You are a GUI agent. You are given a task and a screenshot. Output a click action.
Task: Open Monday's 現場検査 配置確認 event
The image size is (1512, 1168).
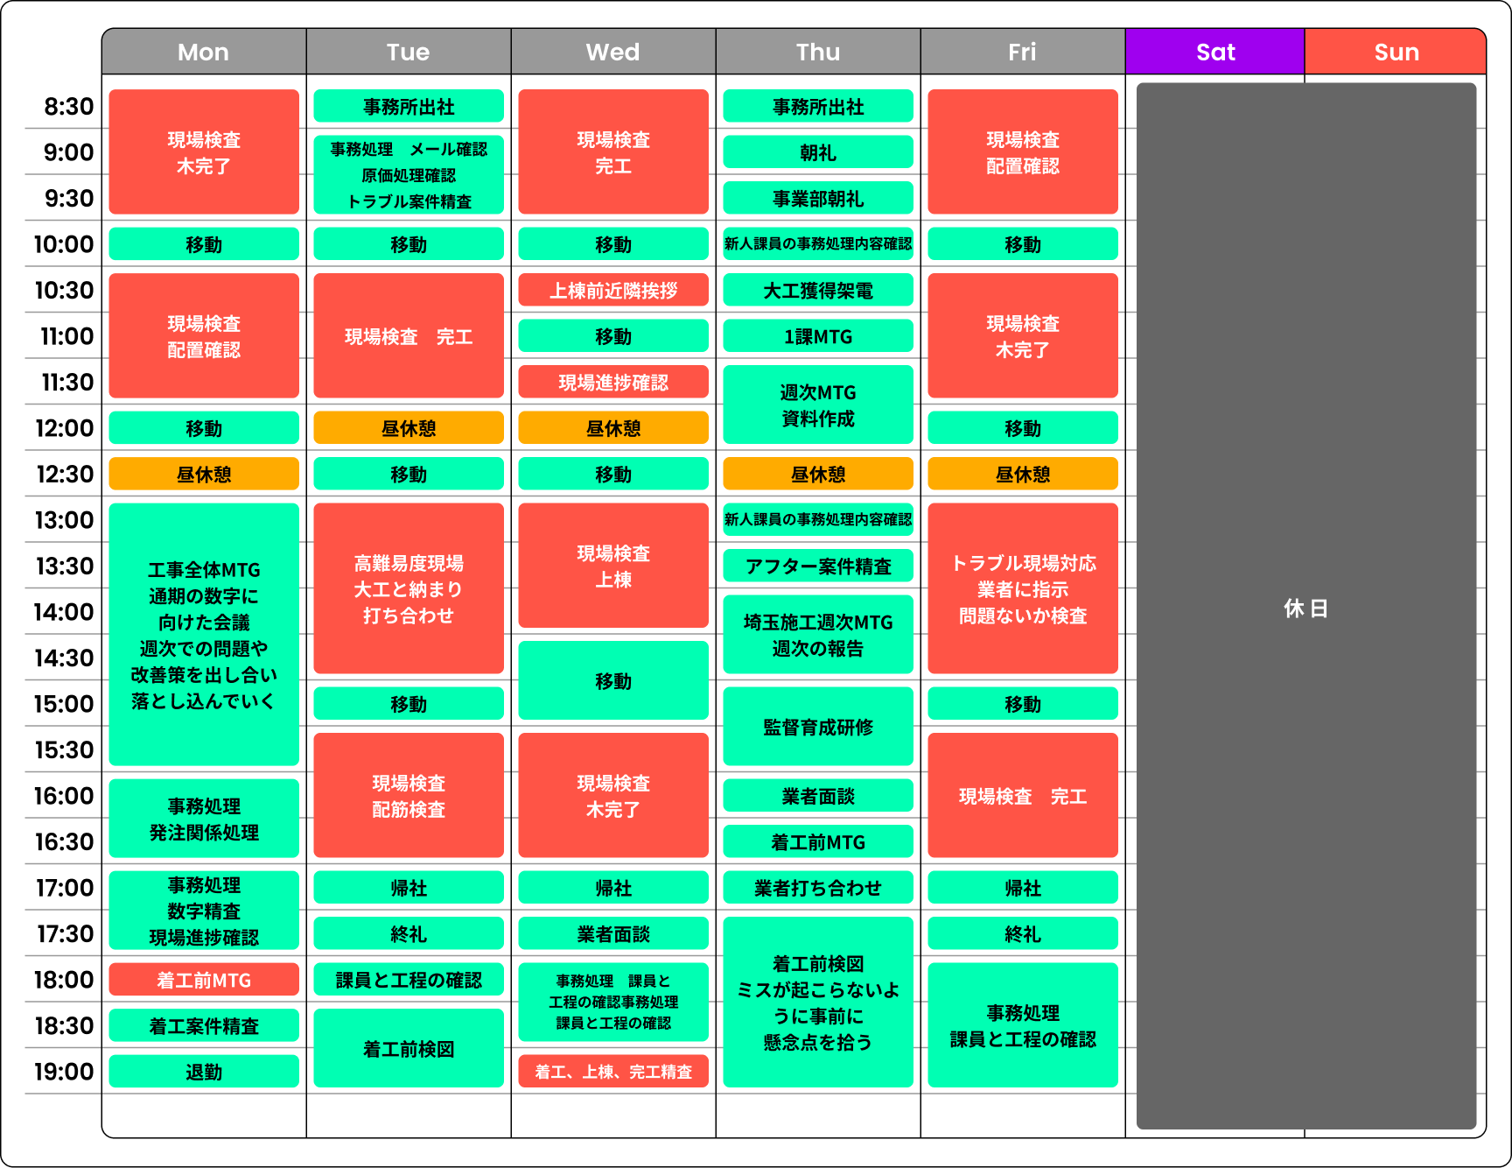pos(204,335)
